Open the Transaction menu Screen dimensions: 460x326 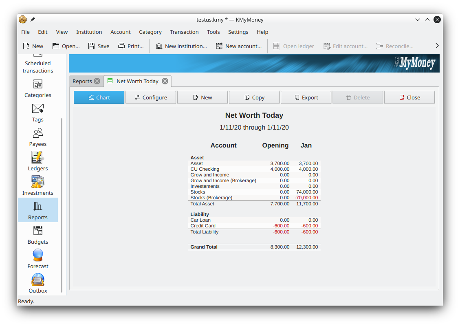coord(184,32)
